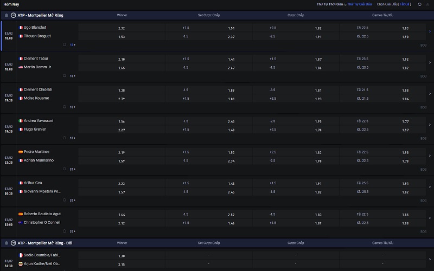Screen dimensions: 434x271
Task: Bet Doumbia doubles winner odds 1.30
Action: [122, 256]
